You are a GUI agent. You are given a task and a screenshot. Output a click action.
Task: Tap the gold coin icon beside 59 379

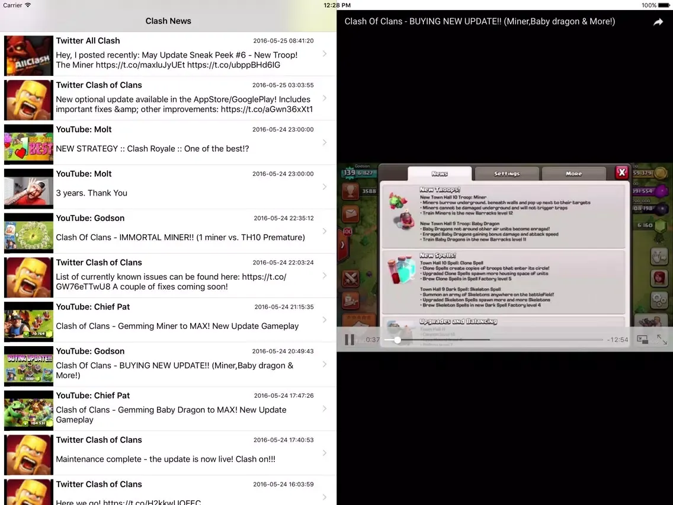pos(661,173)
